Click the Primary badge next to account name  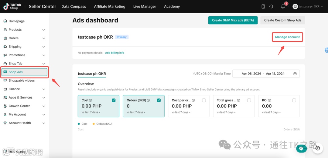[121, 37]
